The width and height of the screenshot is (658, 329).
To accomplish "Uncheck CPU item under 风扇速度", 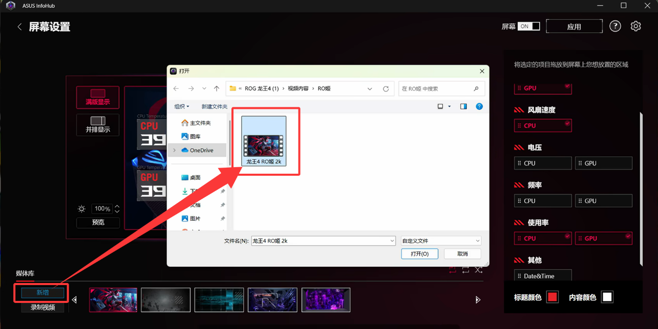I will [x=542, y=125].
